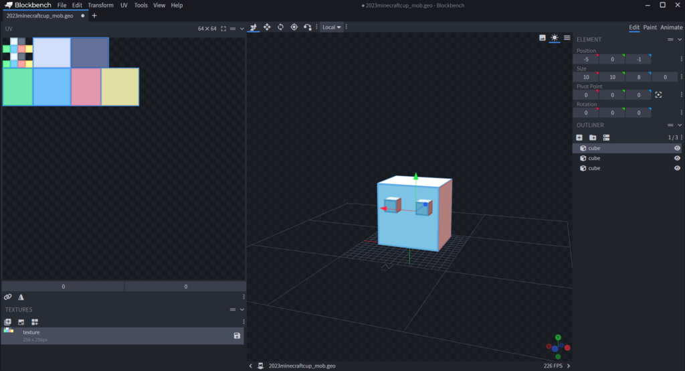This screenshot has width=685, height=371.
Task: Click the Center Pivot icon beside Pivot Point
Action: pos(658,95)
